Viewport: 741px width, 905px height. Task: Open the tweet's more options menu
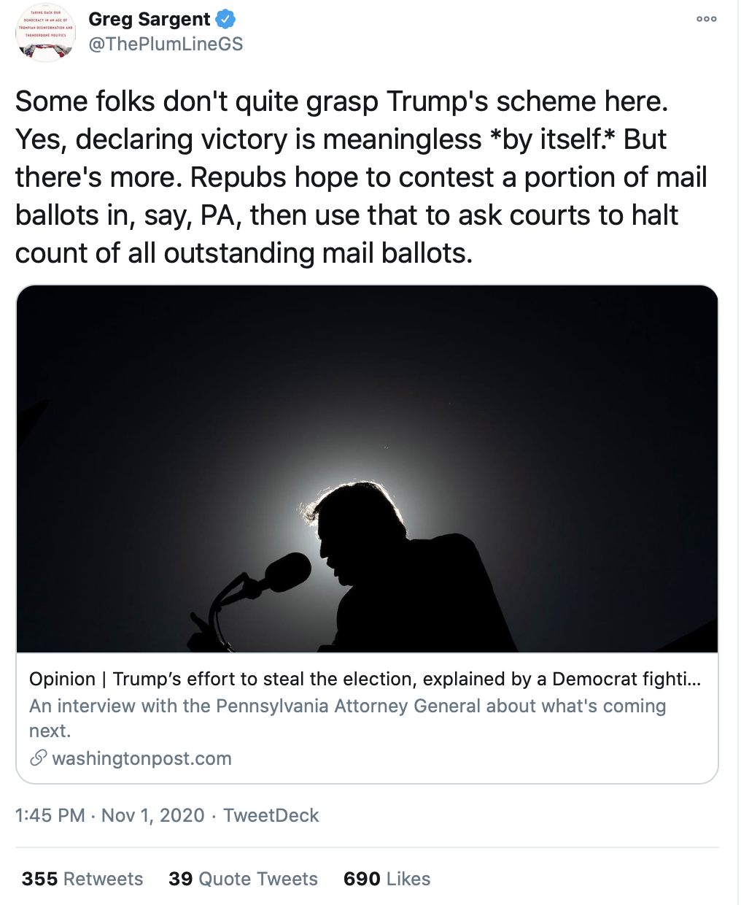pyautogui.click(x=706, y=19)
